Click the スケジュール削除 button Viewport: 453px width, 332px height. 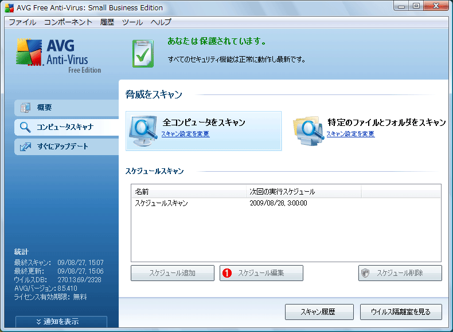point(400,273)
